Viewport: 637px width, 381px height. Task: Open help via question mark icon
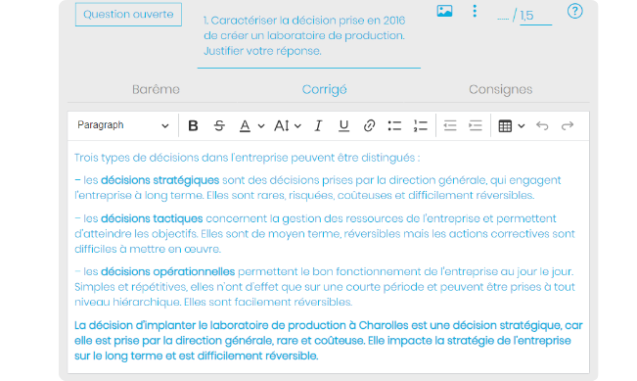(574, 12)
